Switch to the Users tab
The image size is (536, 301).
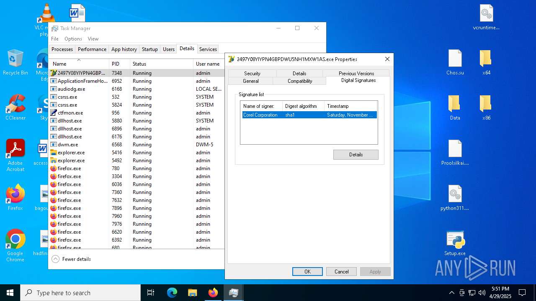coord(169,49)
